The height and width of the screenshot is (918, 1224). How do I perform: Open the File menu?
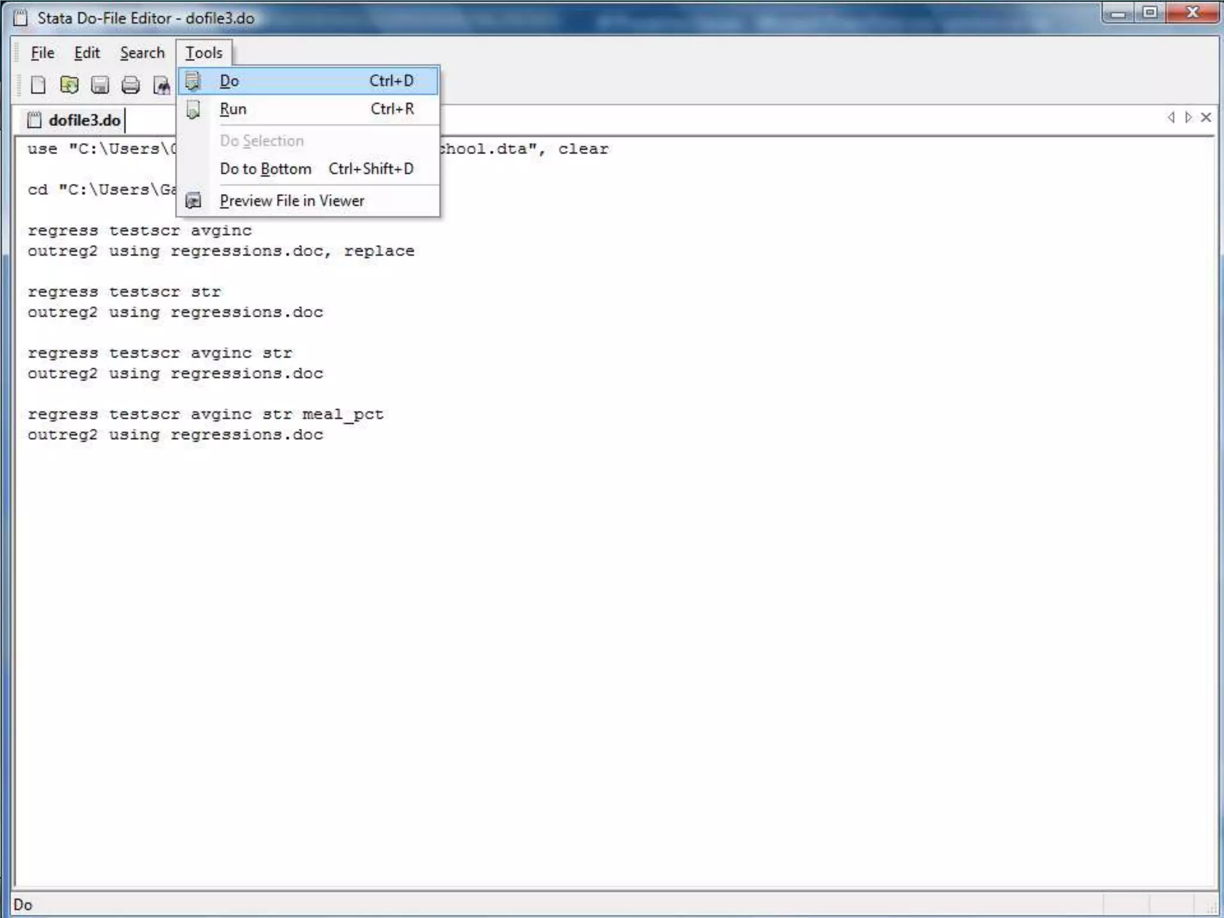[42, 53]
